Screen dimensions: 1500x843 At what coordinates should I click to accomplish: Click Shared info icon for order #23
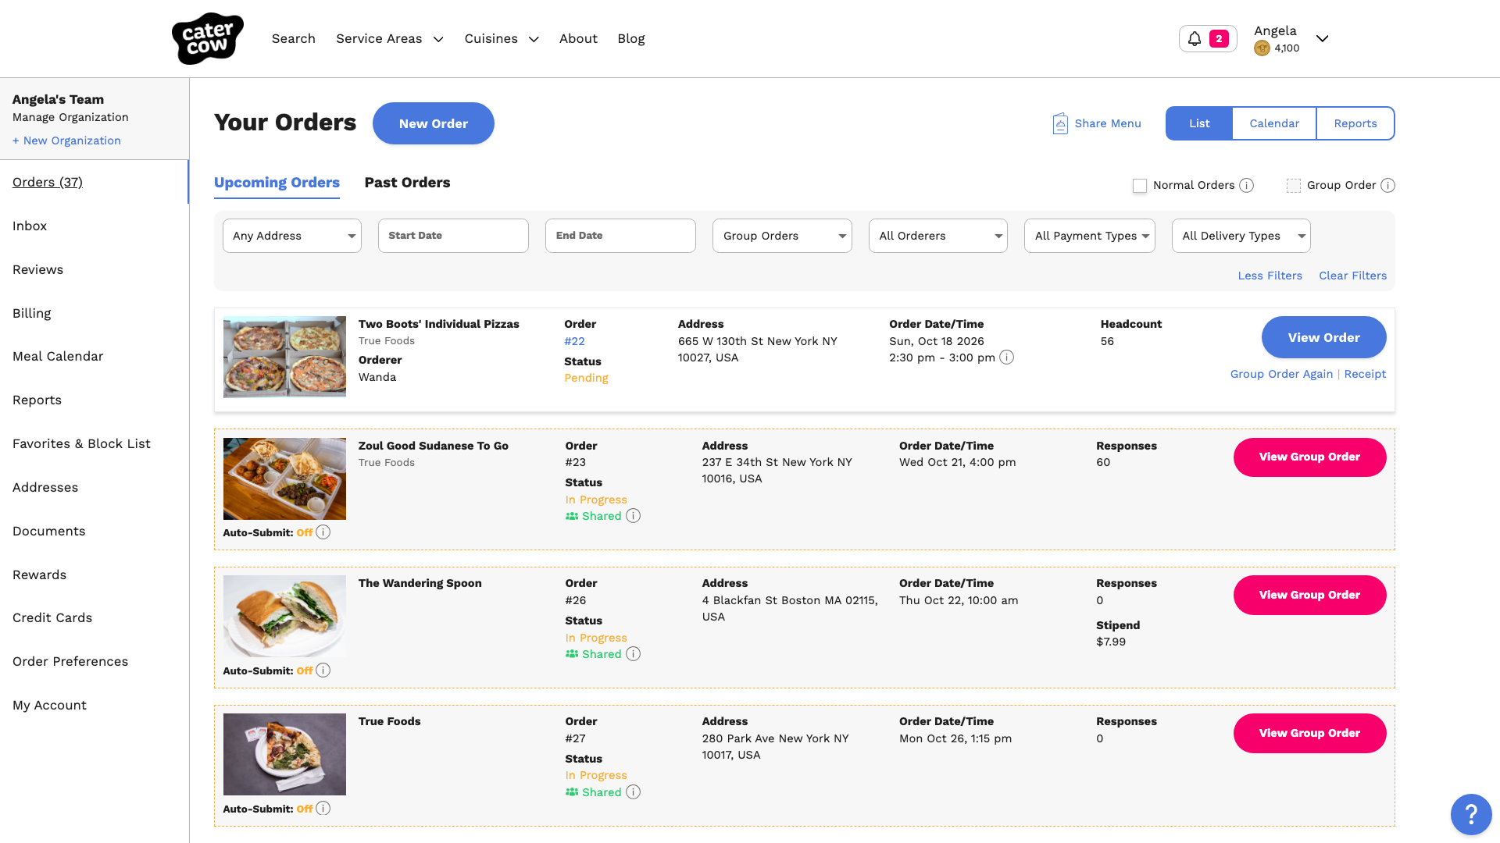coord(634,516)
